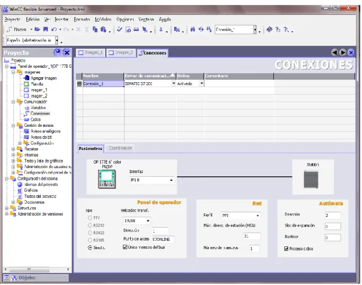Click the help book icon
Image resolution: width=362 pixels, height=285 pixels.
click(x=269, y=29)
